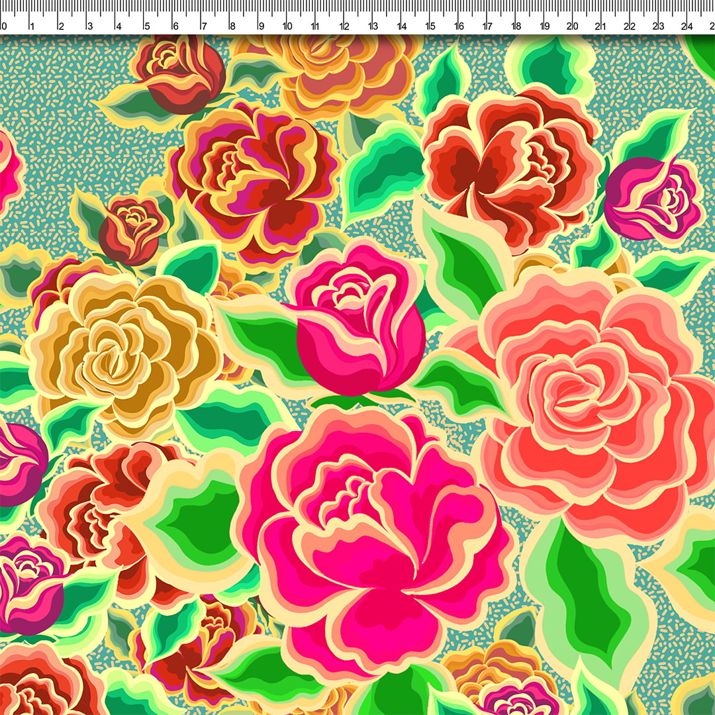Click the ruler mark labeled 16
This screenshot has height=715, width=715.
459,26
